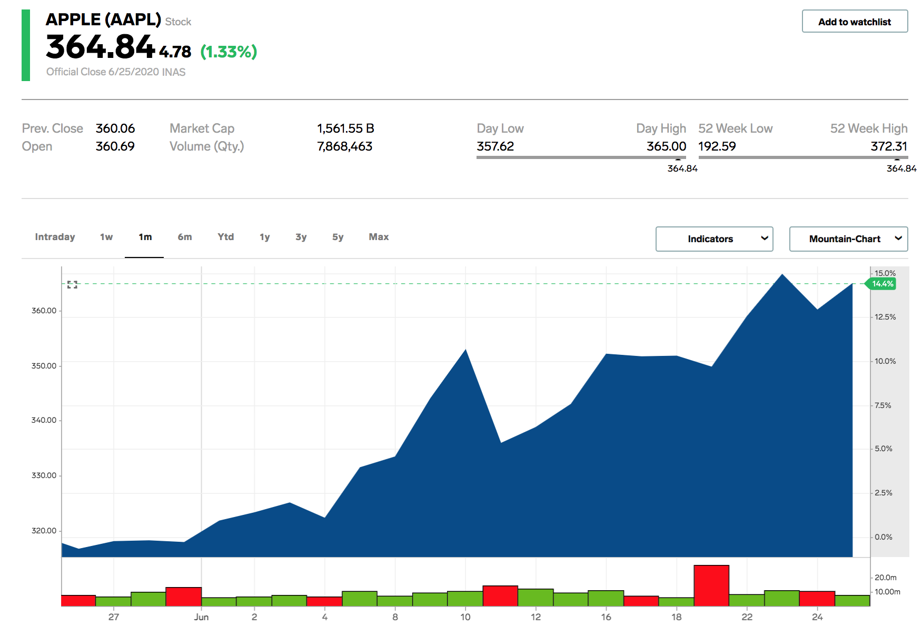Select the 1y time range
The height and width of the screenshot is (626, 922).
click(264, 237)
